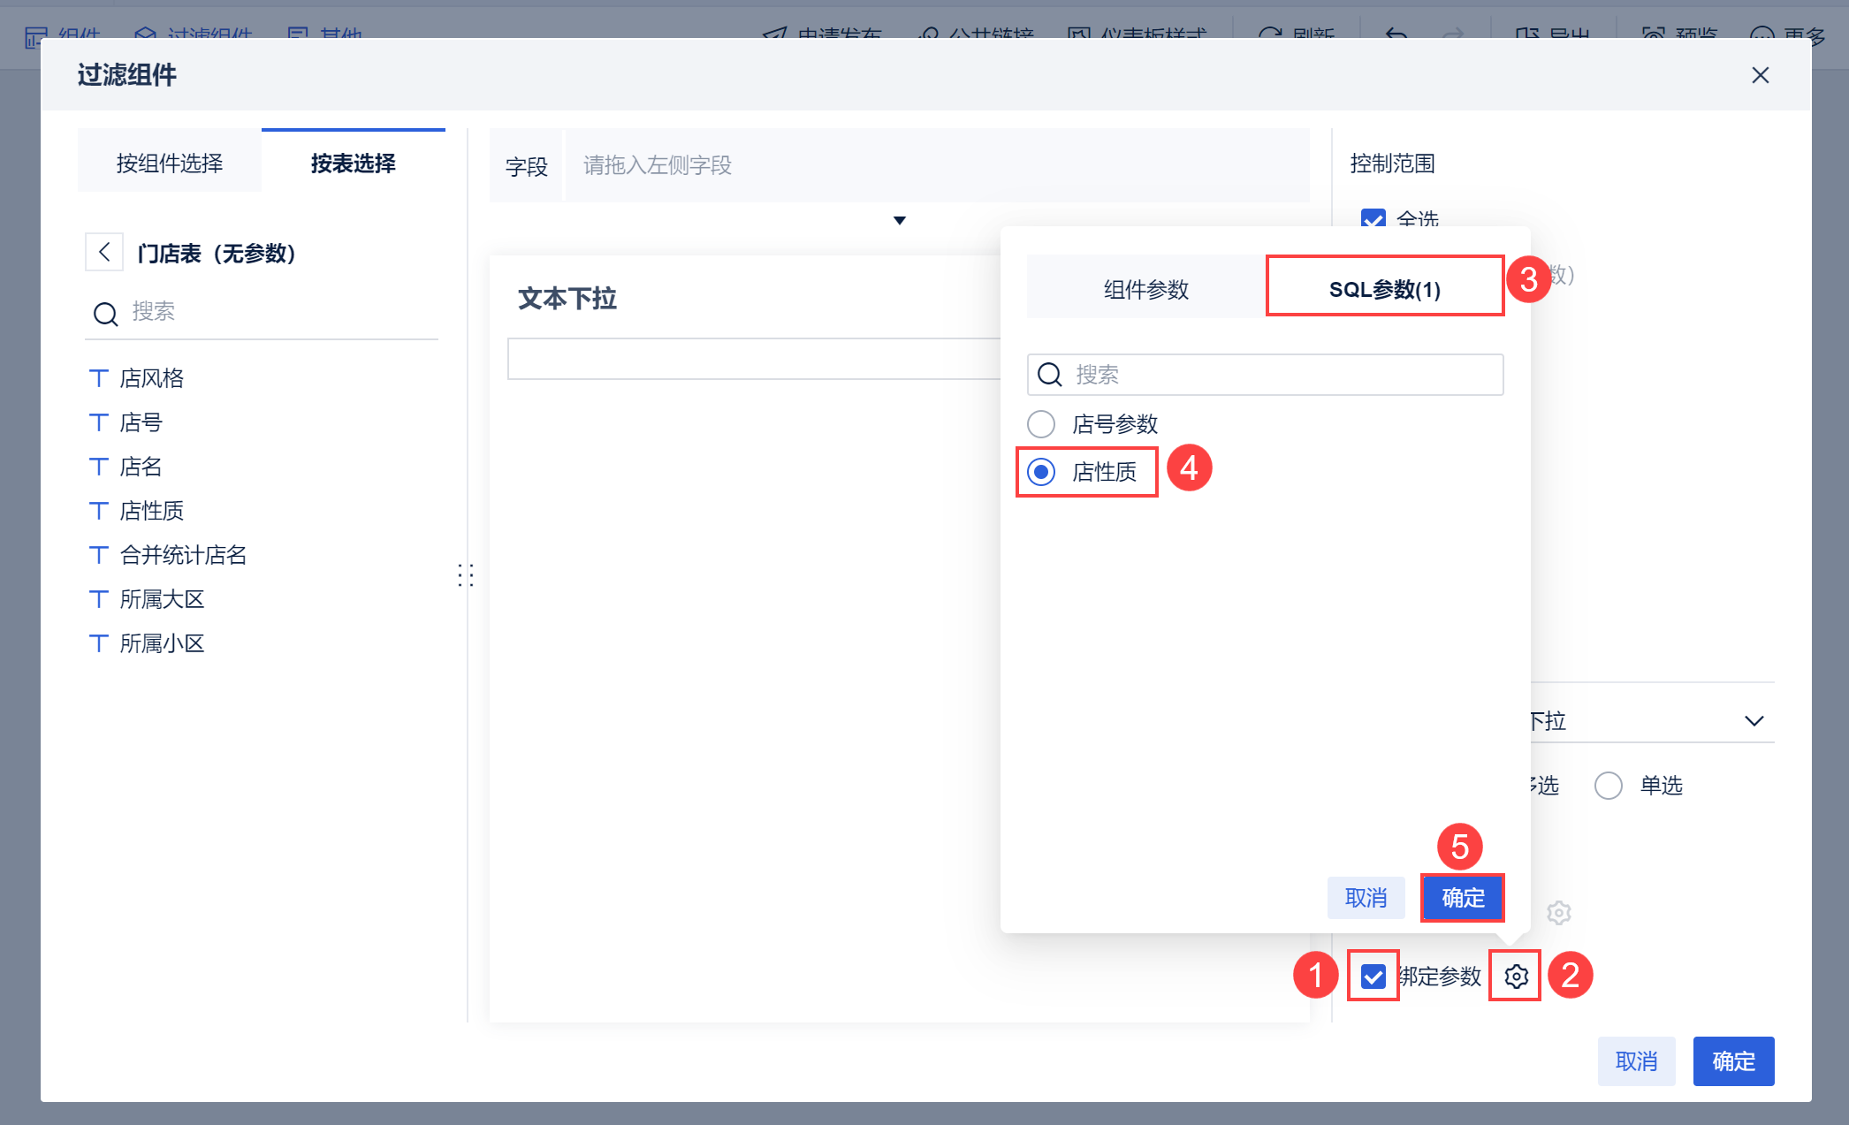The width and height of the screenshot is (1849, 1125).
Task: Click the small triangle below the field area
Action: (900, 220)
